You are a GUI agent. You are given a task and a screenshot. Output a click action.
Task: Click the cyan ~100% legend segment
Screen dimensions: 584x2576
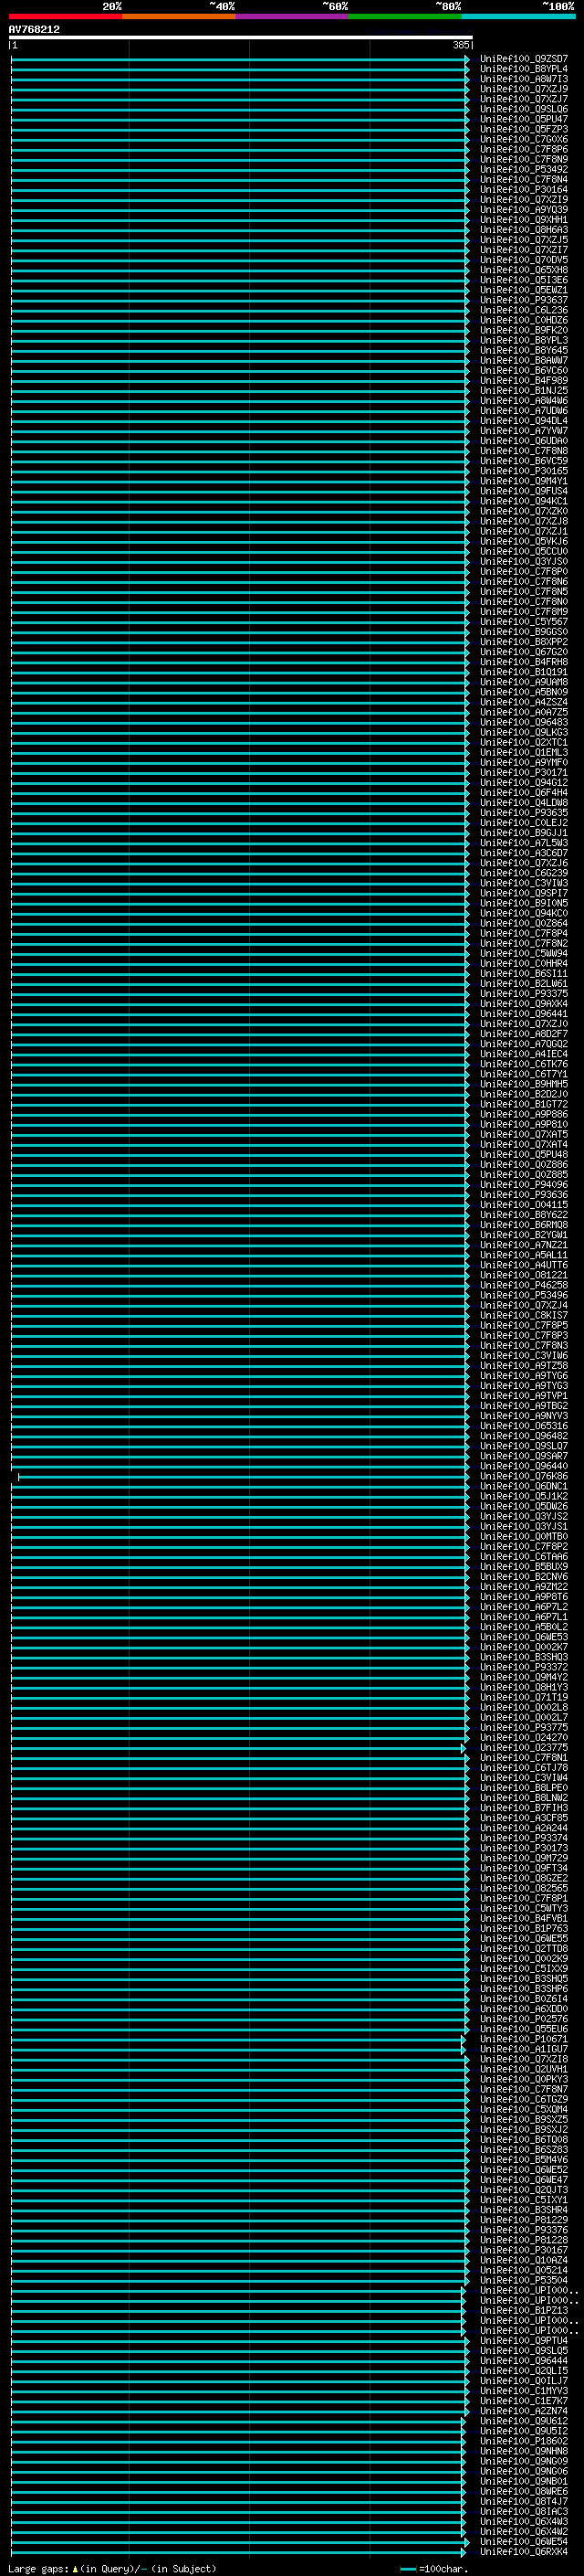[x=518, y=16]
